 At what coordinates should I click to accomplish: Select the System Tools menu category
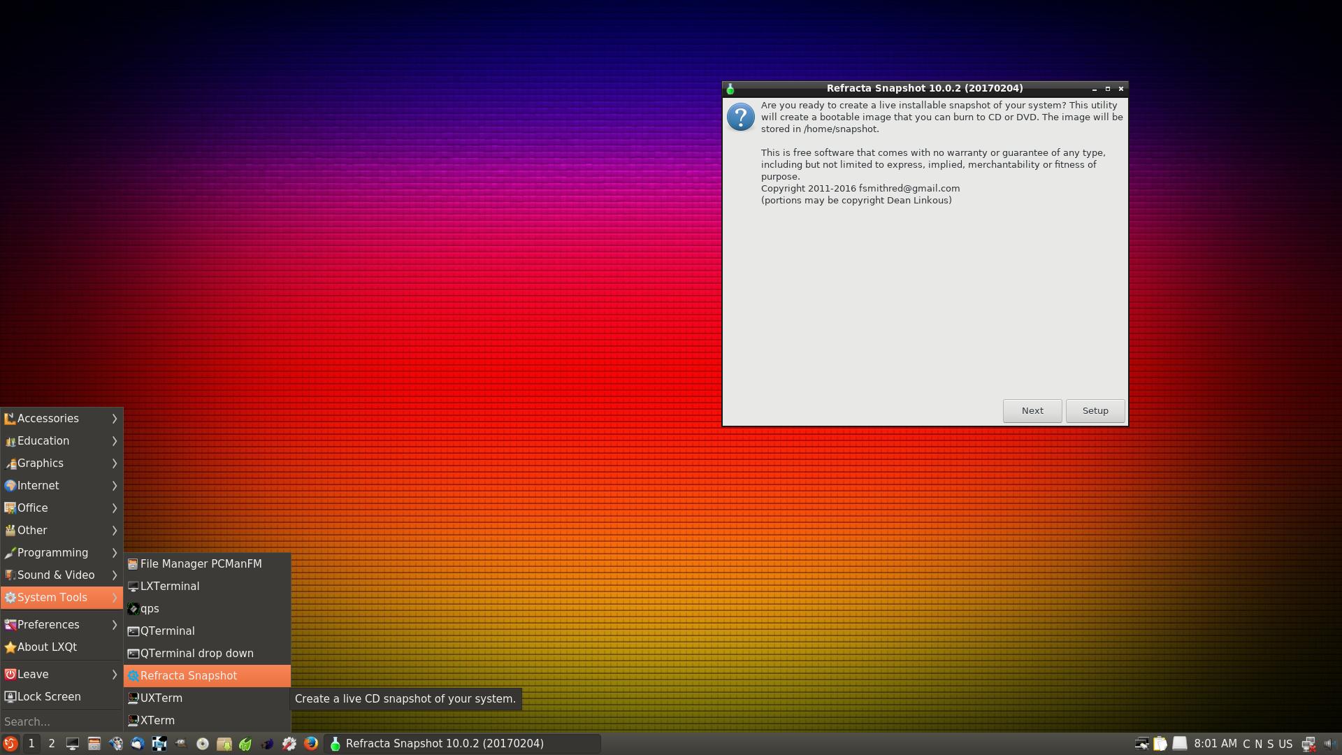pos(62,598)
